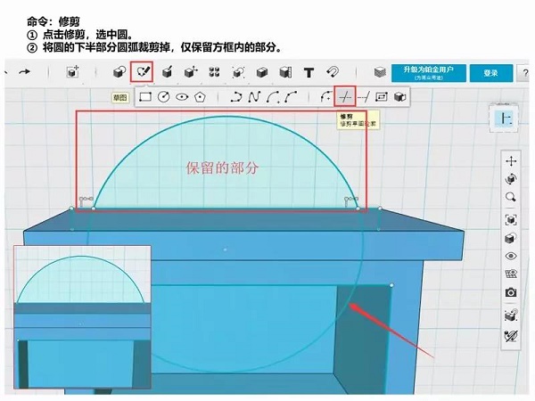Image resolution: width=535 pixels, height=401 pixels.
Task: Click the 上 face of view cube
Action: [506, 119]
